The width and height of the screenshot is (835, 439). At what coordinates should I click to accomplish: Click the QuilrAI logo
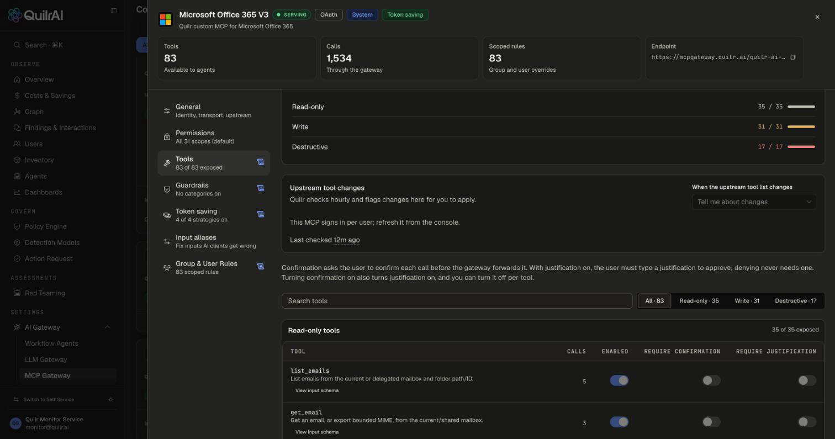(35, 15)
